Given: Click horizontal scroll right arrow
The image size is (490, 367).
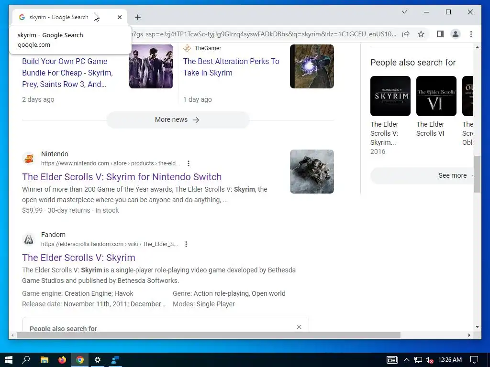Looking at the screenshot, I should pos(469,335).
